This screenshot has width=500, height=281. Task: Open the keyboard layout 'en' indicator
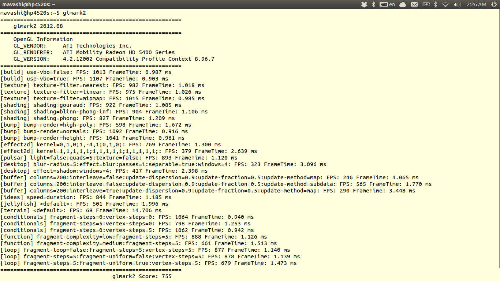(x=388, y=4)
